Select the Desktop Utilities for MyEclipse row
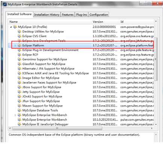Viewport: 163px width, 144px height. [x=81, y=31]
